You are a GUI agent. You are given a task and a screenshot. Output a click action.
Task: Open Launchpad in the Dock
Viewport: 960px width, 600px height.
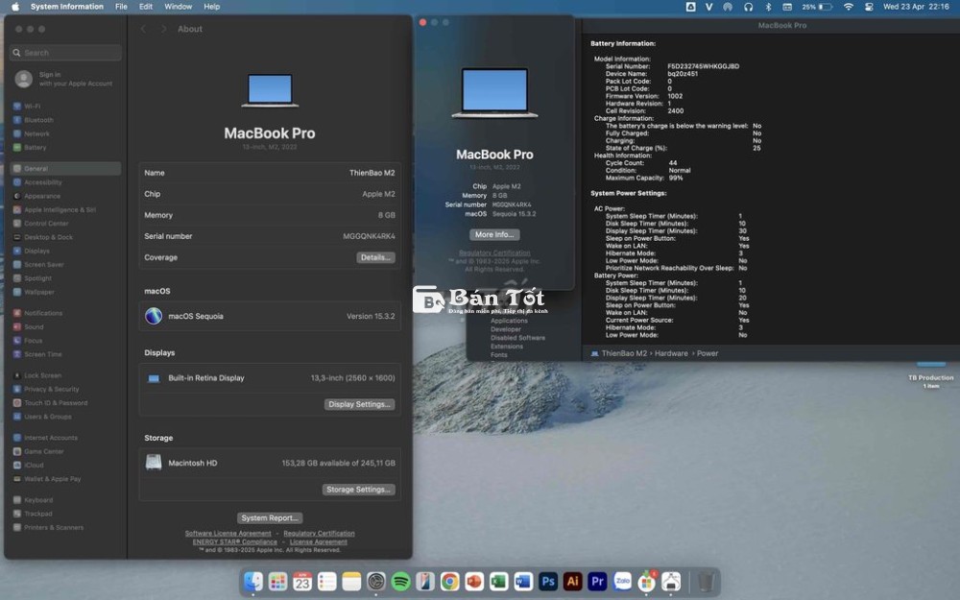[x=277, y=581]
